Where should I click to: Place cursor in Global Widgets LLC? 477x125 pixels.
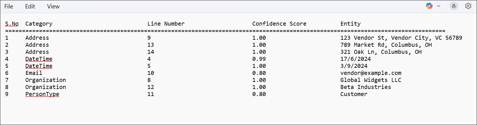[371, 80]
